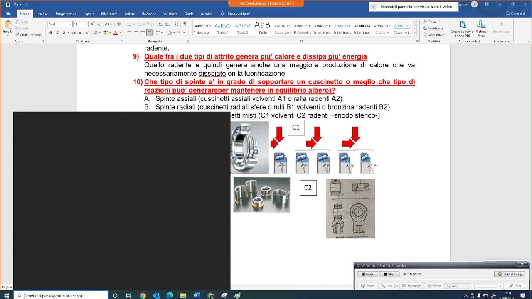Click the Richiedi firme icon
Viewport: 532px width, 299px height.
(481, 29)
